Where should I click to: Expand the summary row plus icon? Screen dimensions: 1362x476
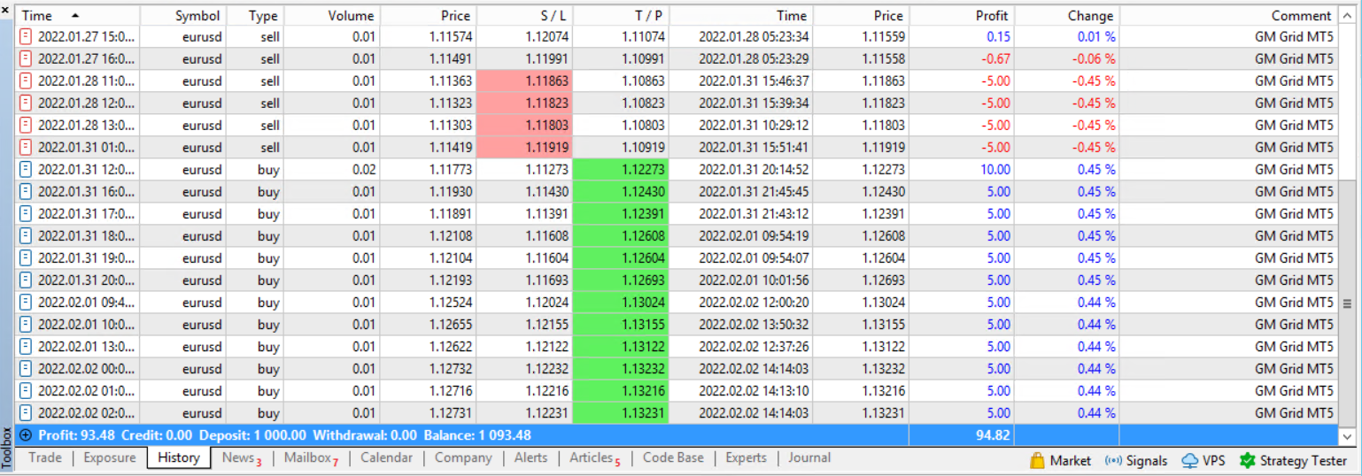click(x=26, y=435)
